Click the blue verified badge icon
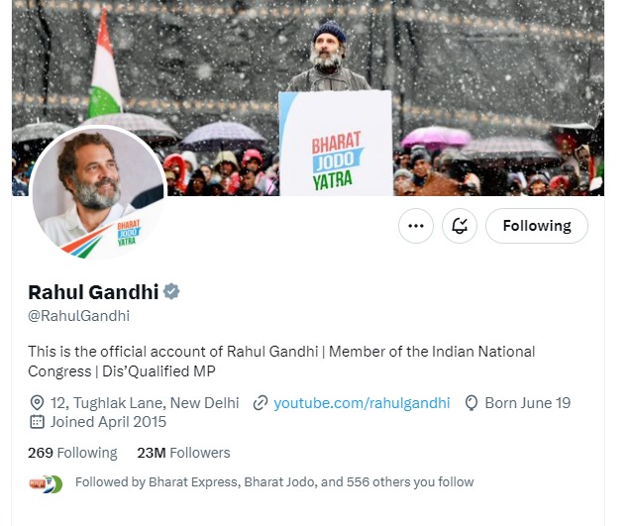This screenshot has width=632, height=526. pos(171,291)
